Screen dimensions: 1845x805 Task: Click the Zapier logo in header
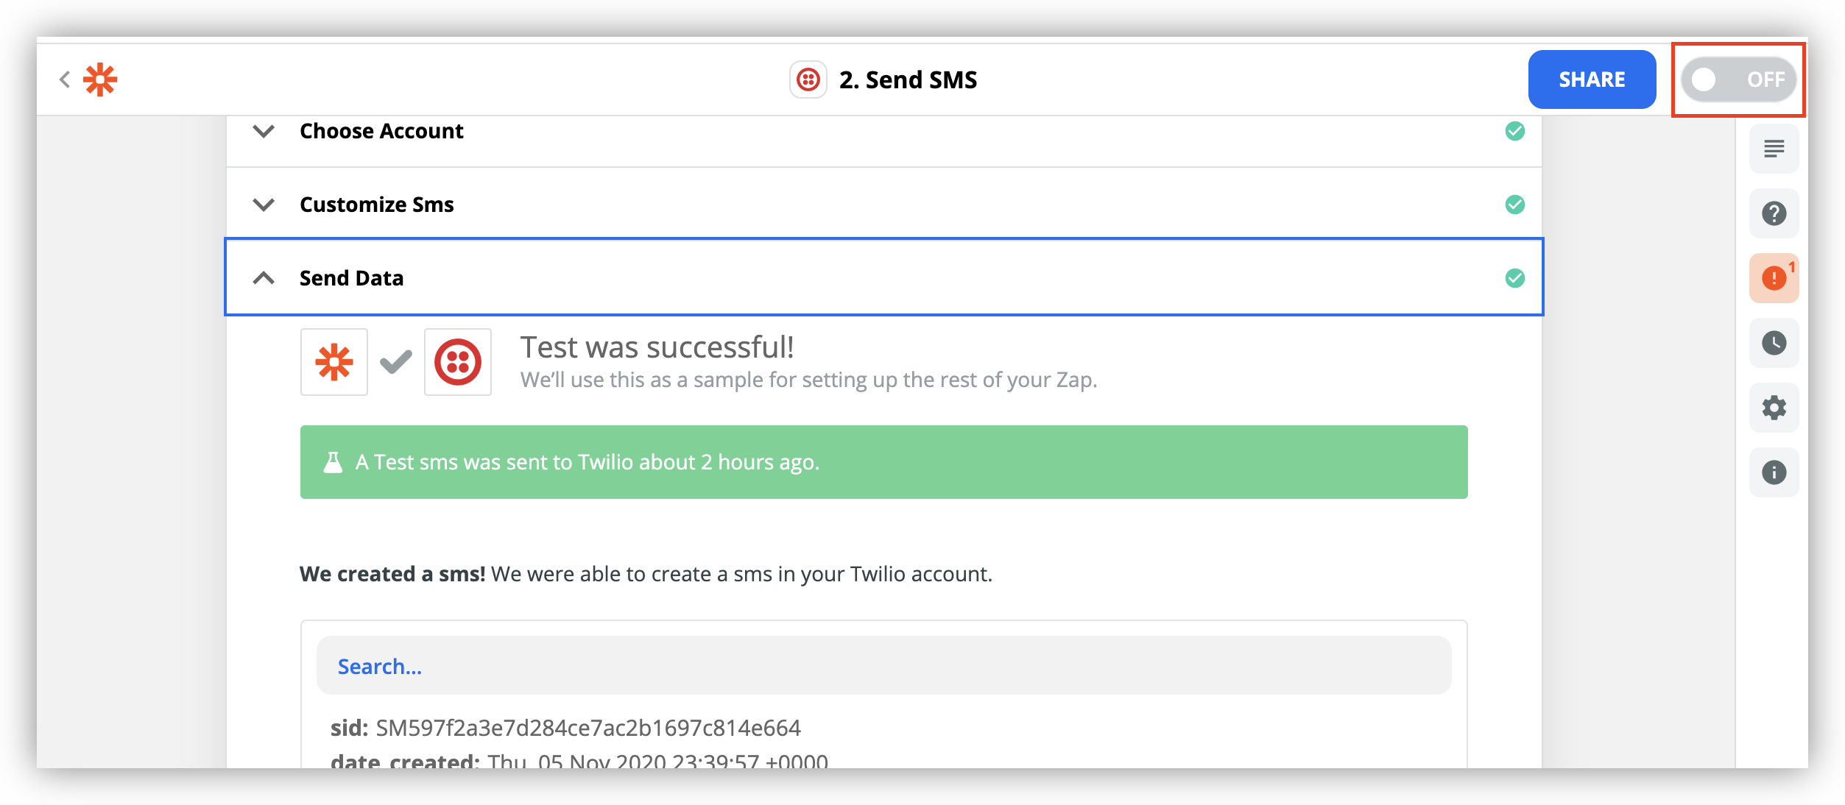(x=100, y=79)
